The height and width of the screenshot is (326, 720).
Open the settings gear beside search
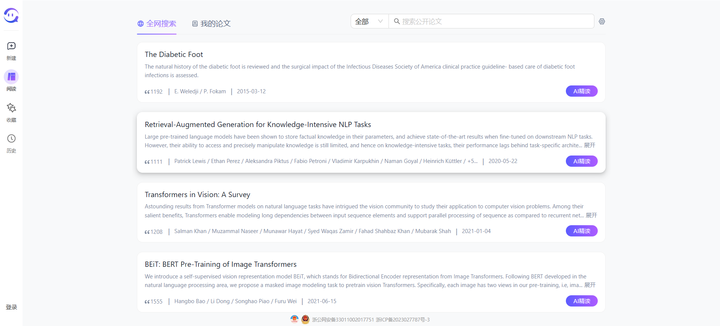pyautogui.click(x=602, y=21)
